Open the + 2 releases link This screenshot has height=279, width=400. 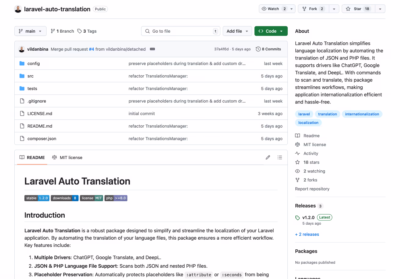(x=307, y=234)
